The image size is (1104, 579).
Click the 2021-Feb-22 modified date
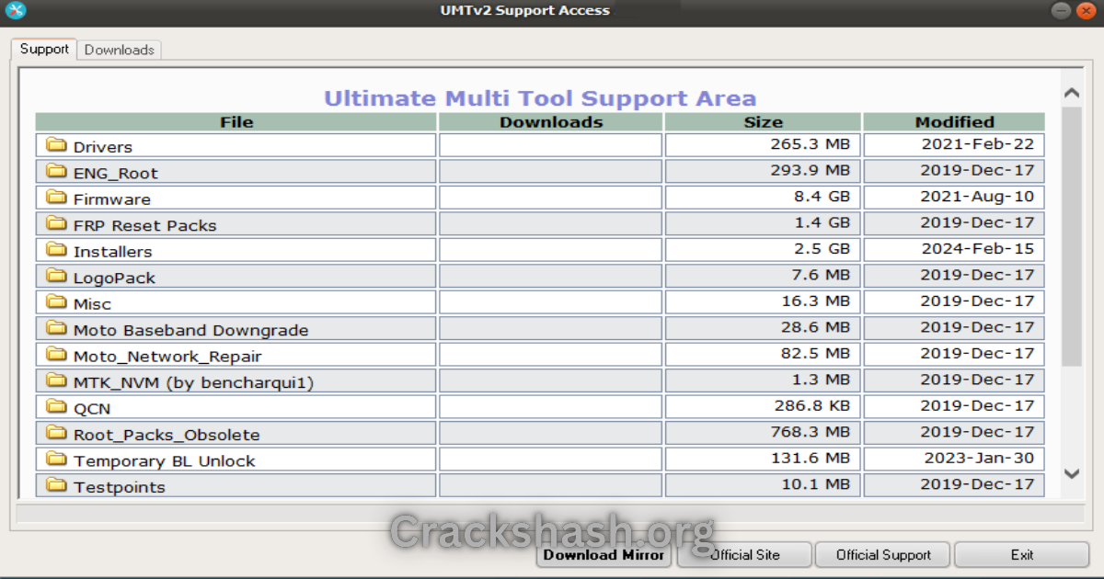click(x=978, y=144)
